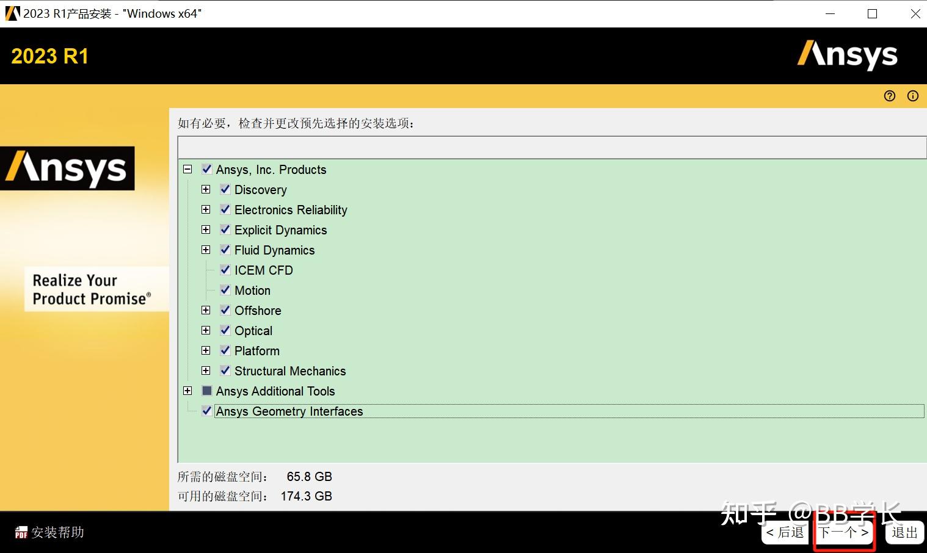Image resolution: width=927 pixels, height=553 pixels.
Task: Collapse the Ansys, Inc. Products node
Action: (x=187, y=169)
